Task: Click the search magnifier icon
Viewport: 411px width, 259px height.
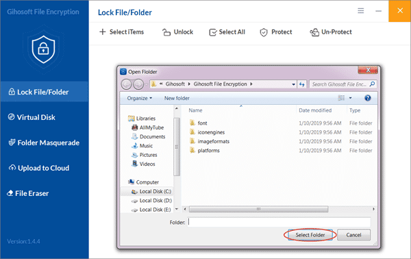Action: [372, 84]
